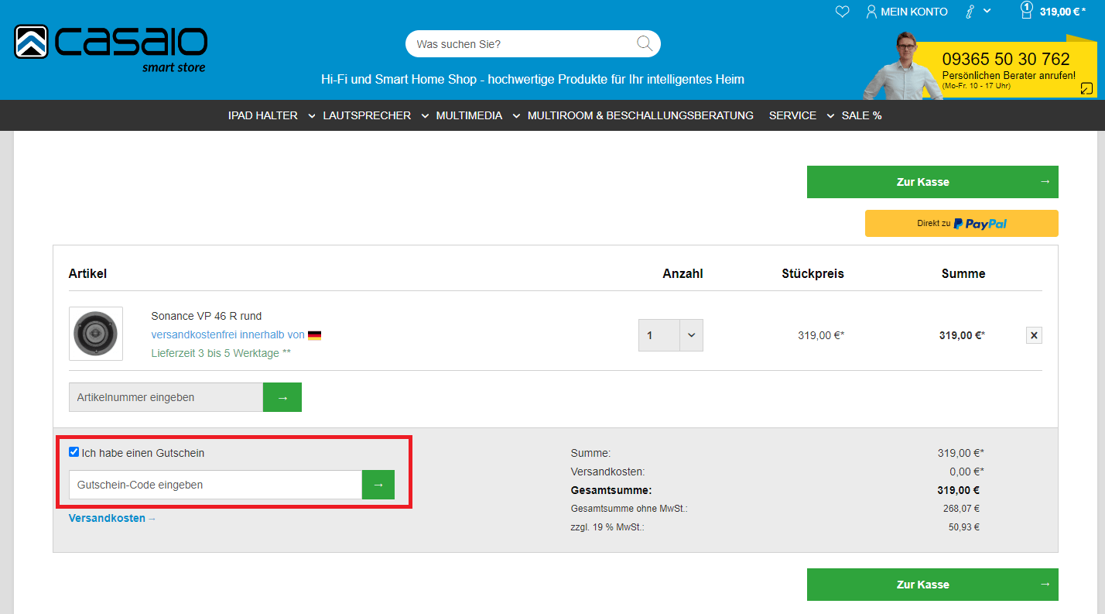Screen dimensions: 1105x614
Task: Open the quantity dropdown for Sonance speaker
Action: (x=671, y=335)
